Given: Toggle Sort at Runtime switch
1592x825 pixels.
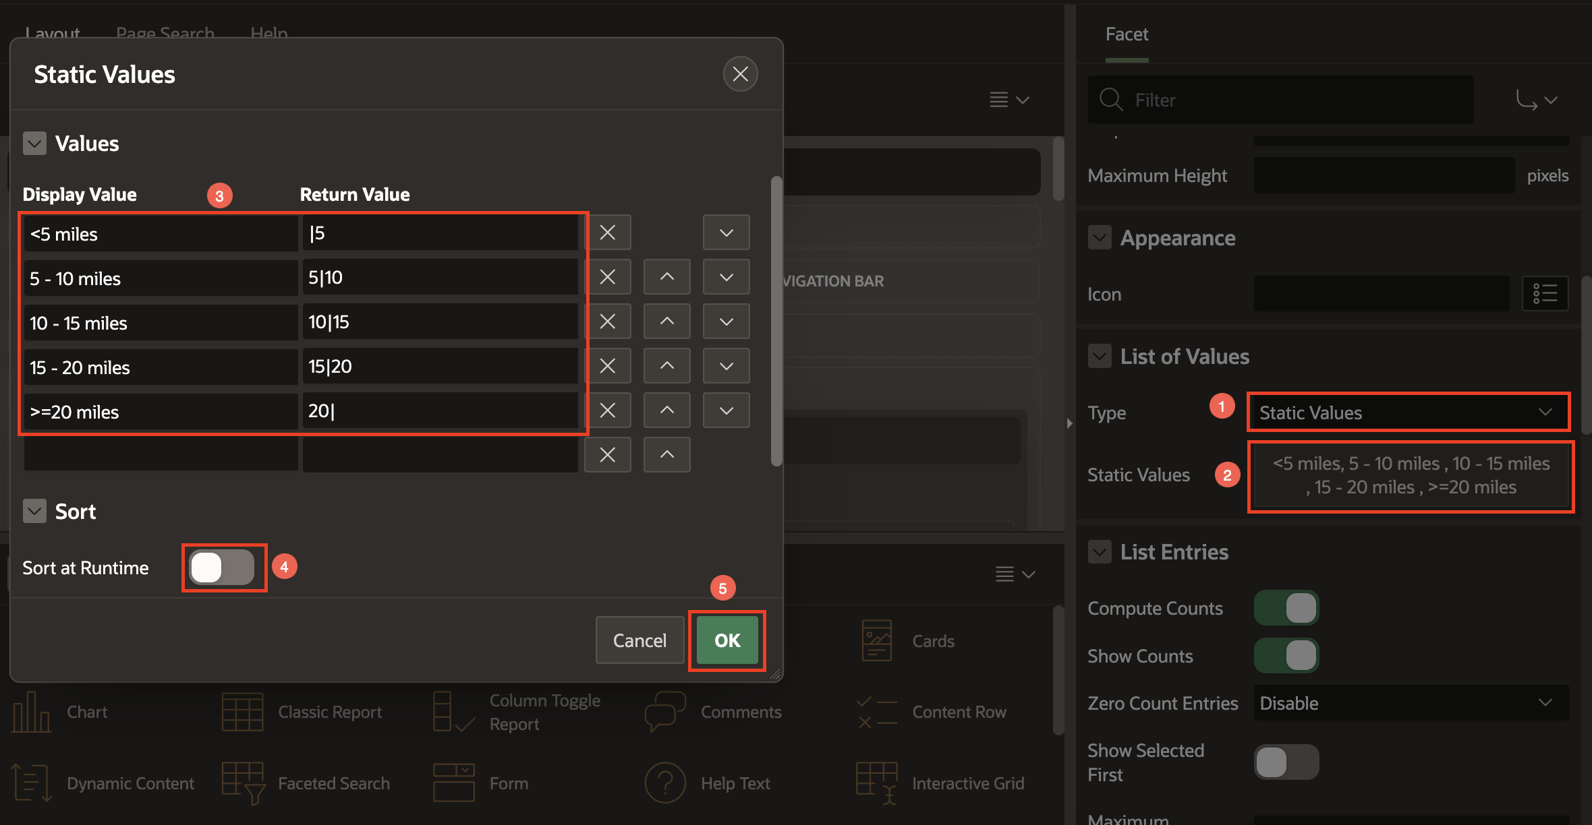Looking at the screenshot, I should point(222,568).
